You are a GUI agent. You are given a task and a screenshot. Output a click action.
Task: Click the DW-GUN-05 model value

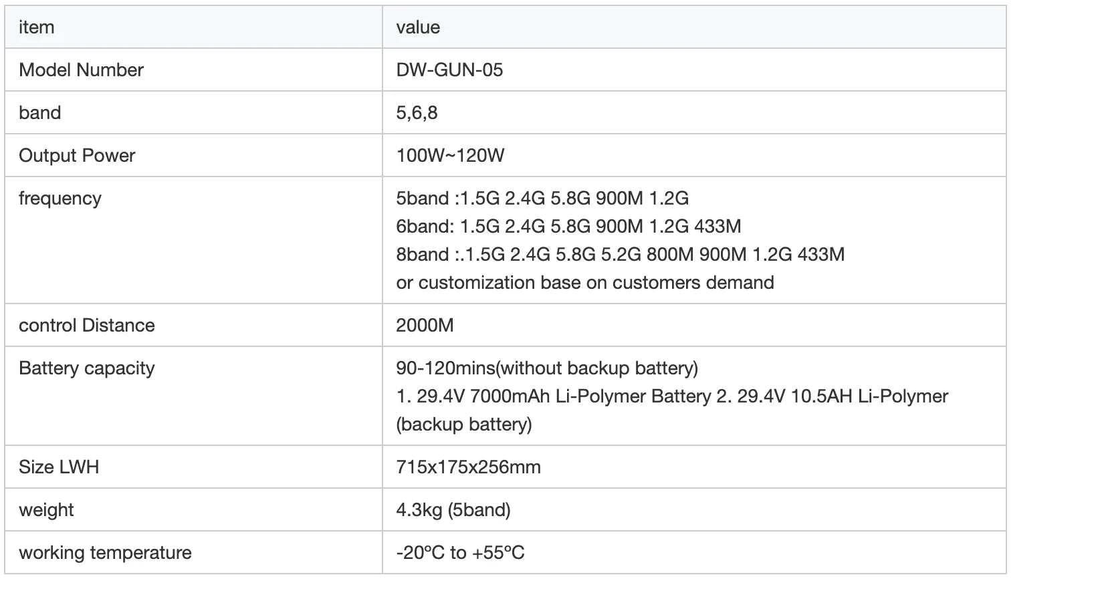(449, 70)
